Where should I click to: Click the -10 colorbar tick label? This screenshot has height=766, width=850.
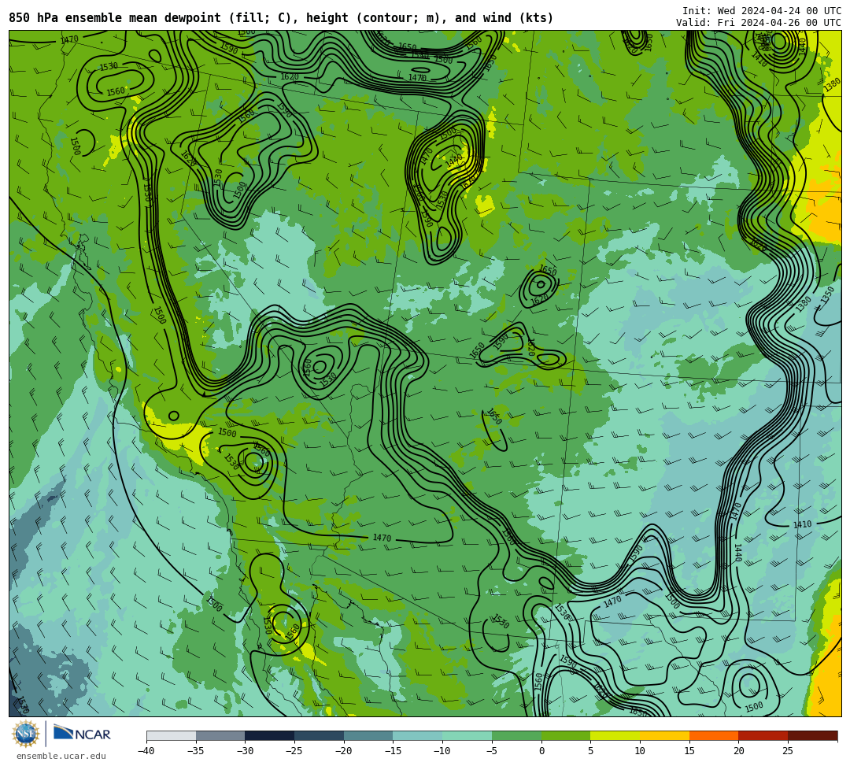(442, 751)
